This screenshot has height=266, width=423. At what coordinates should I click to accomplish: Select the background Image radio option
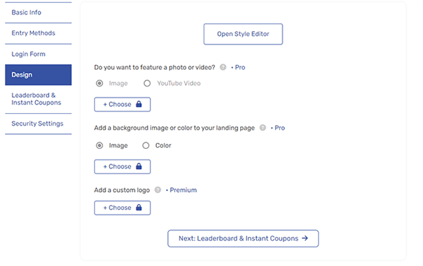100,146
